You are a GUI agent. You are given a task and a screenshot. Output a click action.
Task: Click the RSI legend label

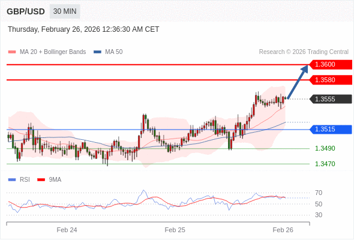point(25,180)
